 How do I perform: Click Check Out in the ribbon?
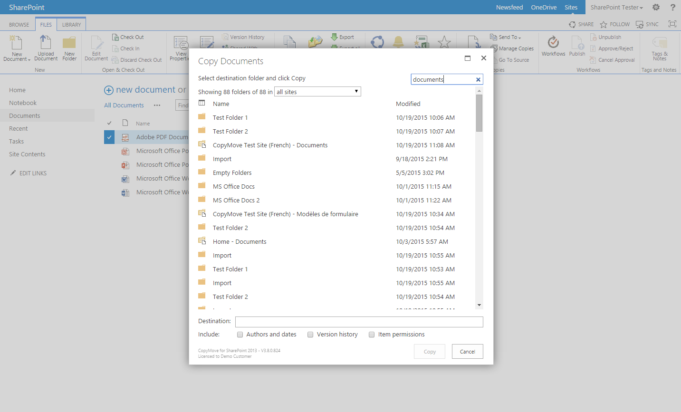[x=128, y=37]
